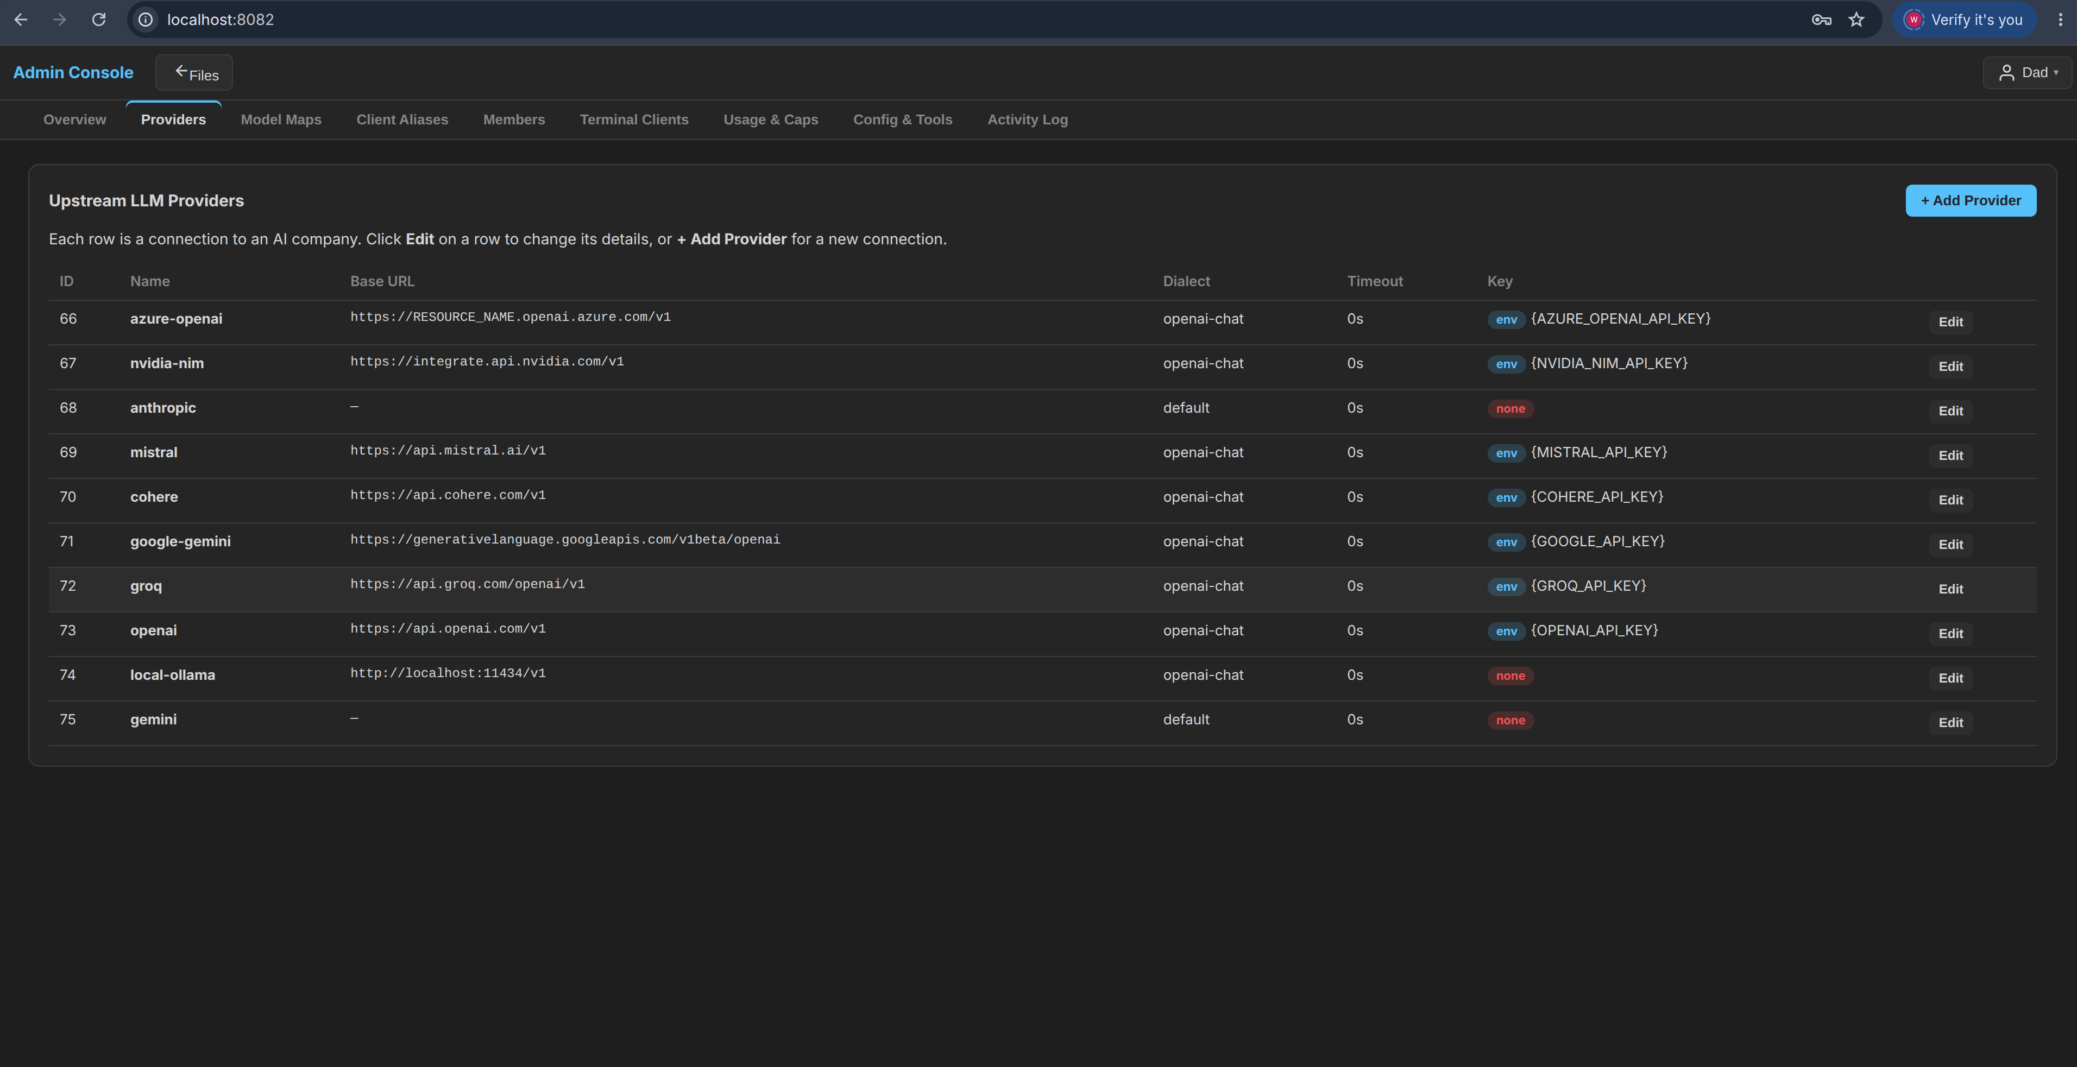Edit the azure-openai provider row
This screenshot has height=1067, width=2077.
click(1950, 321)
